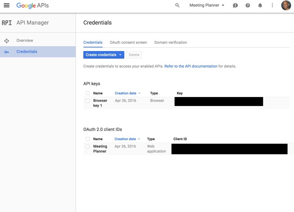The width and height of the screenshot is (294, 212).
Task: Click Browser key 1's Apr 26, 2016 date
Action: coord(126,101)
